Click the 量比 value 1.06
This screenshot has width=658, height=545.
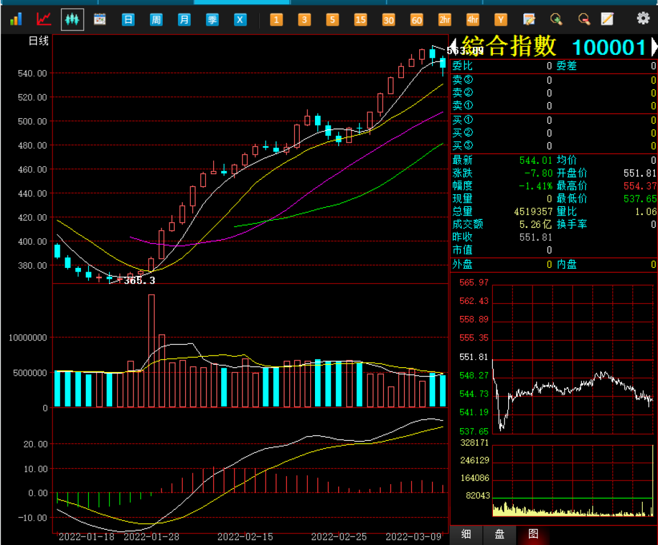(x=645, y=211)
